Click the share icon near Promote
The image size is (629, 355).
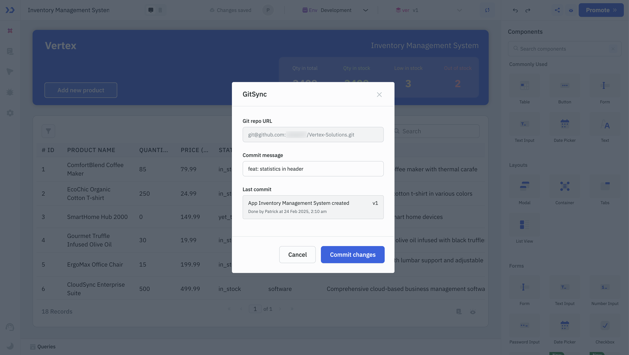[557, 10]
